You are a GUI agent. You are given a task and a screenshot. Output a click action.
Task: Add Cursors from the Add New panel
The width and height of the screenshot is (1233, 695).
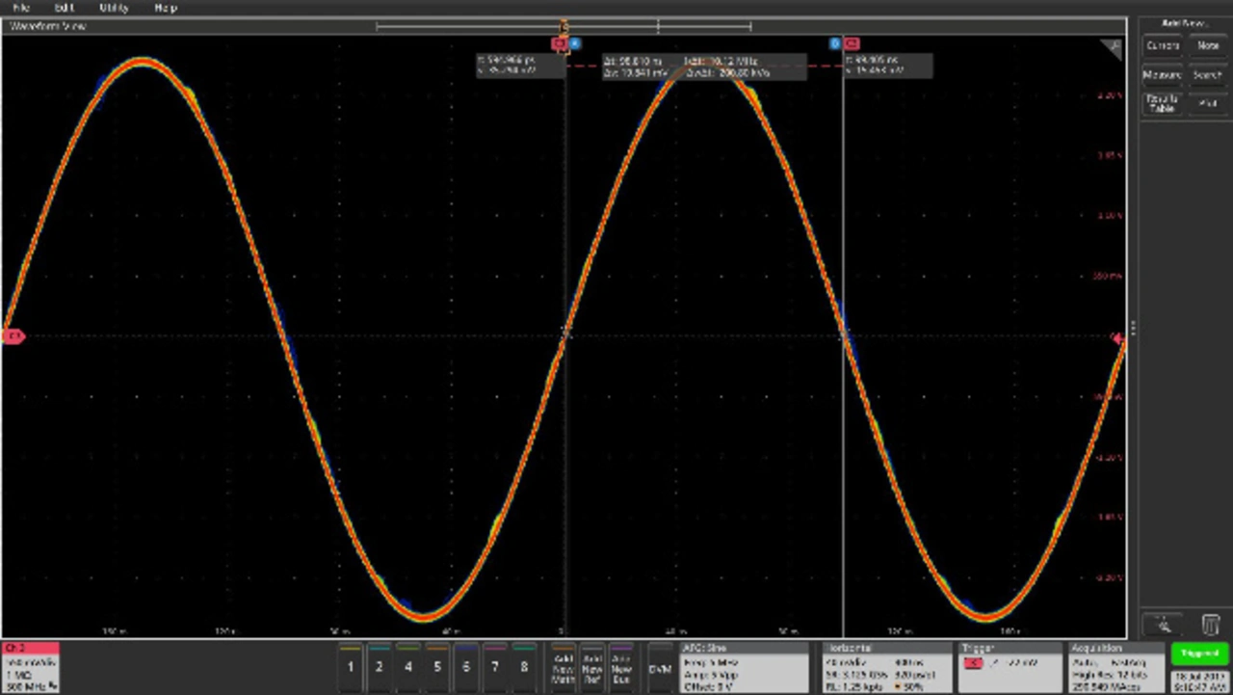(1162, 45)
